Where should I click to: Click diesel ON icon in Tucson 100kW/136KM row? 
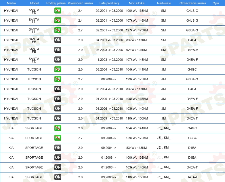pyautogui.click(x=58, y=99)
